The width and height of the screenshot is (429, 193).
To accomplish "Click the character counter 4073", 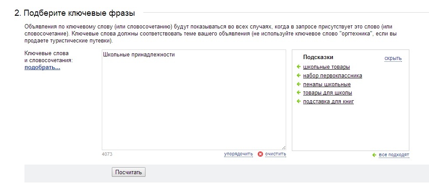I will pos(107,154).
